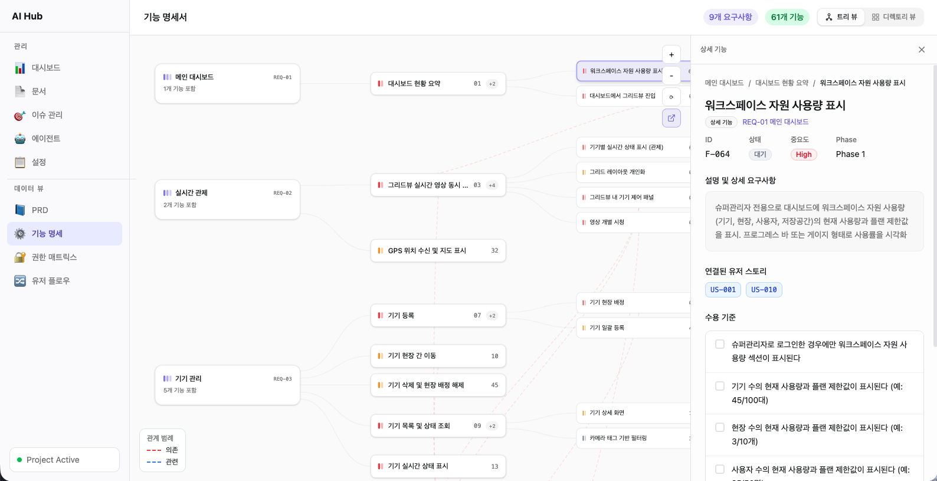Check the 슈퍼관리자로 로그인한 경우 acceptance criterion
The height and width of the screenshot is (481, 937).
[x=720, y=344]
